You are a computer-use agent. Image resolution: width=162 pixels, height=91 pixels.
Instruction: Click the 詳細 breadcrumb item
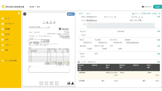point(38,7)
